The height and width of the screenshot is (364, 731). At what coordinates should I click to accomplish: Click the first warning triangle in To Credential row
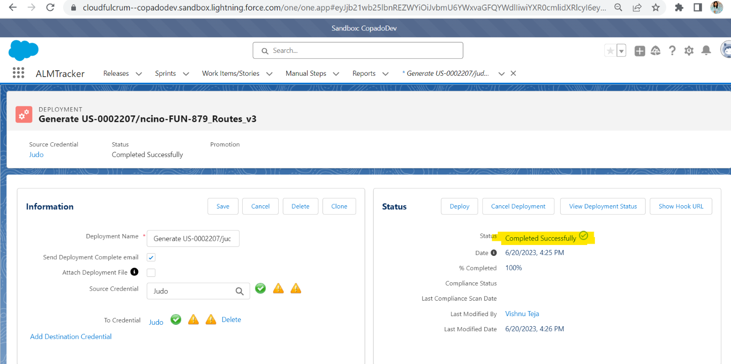click(x=194, y=319)
